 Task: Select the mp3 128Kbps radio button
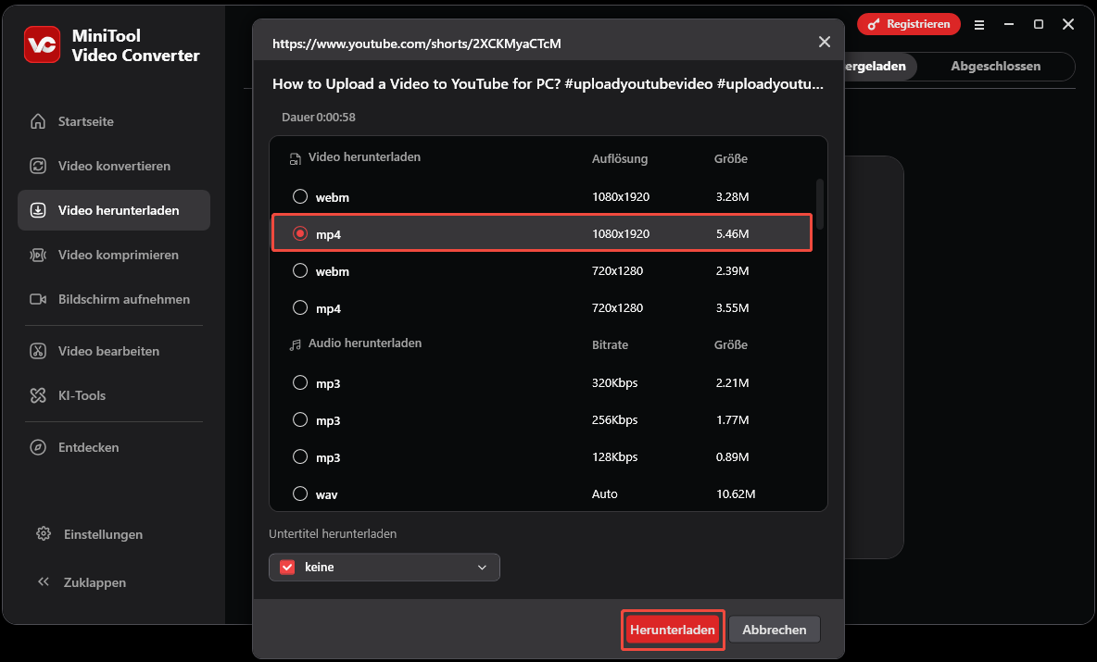(x=300, y=456)
